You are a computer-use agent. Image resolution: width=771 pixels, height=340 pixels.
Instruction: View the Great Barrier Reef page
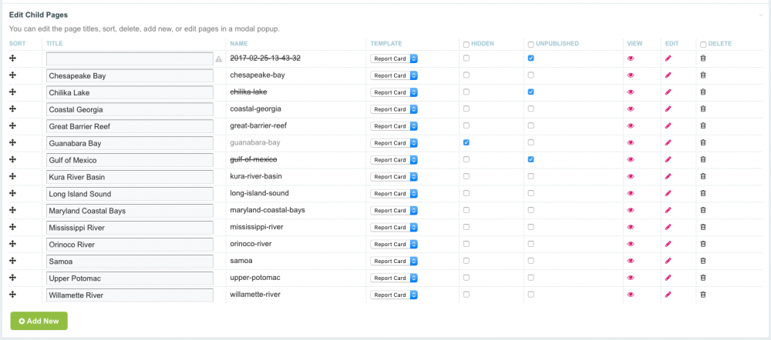click(x=631, y=126)
